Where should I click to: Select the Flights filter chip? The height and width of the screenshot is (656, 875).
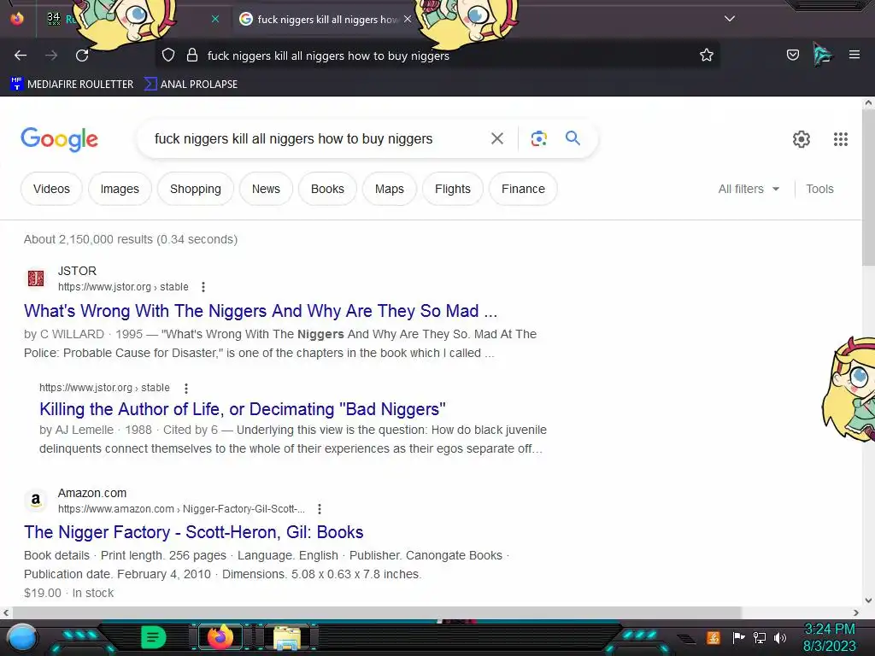click(453, 189)
